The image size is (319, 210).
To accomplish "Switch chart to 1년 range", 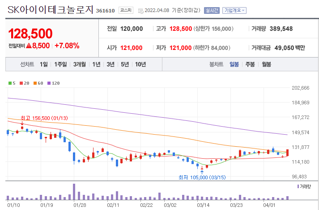I will (x=97, y=65).
